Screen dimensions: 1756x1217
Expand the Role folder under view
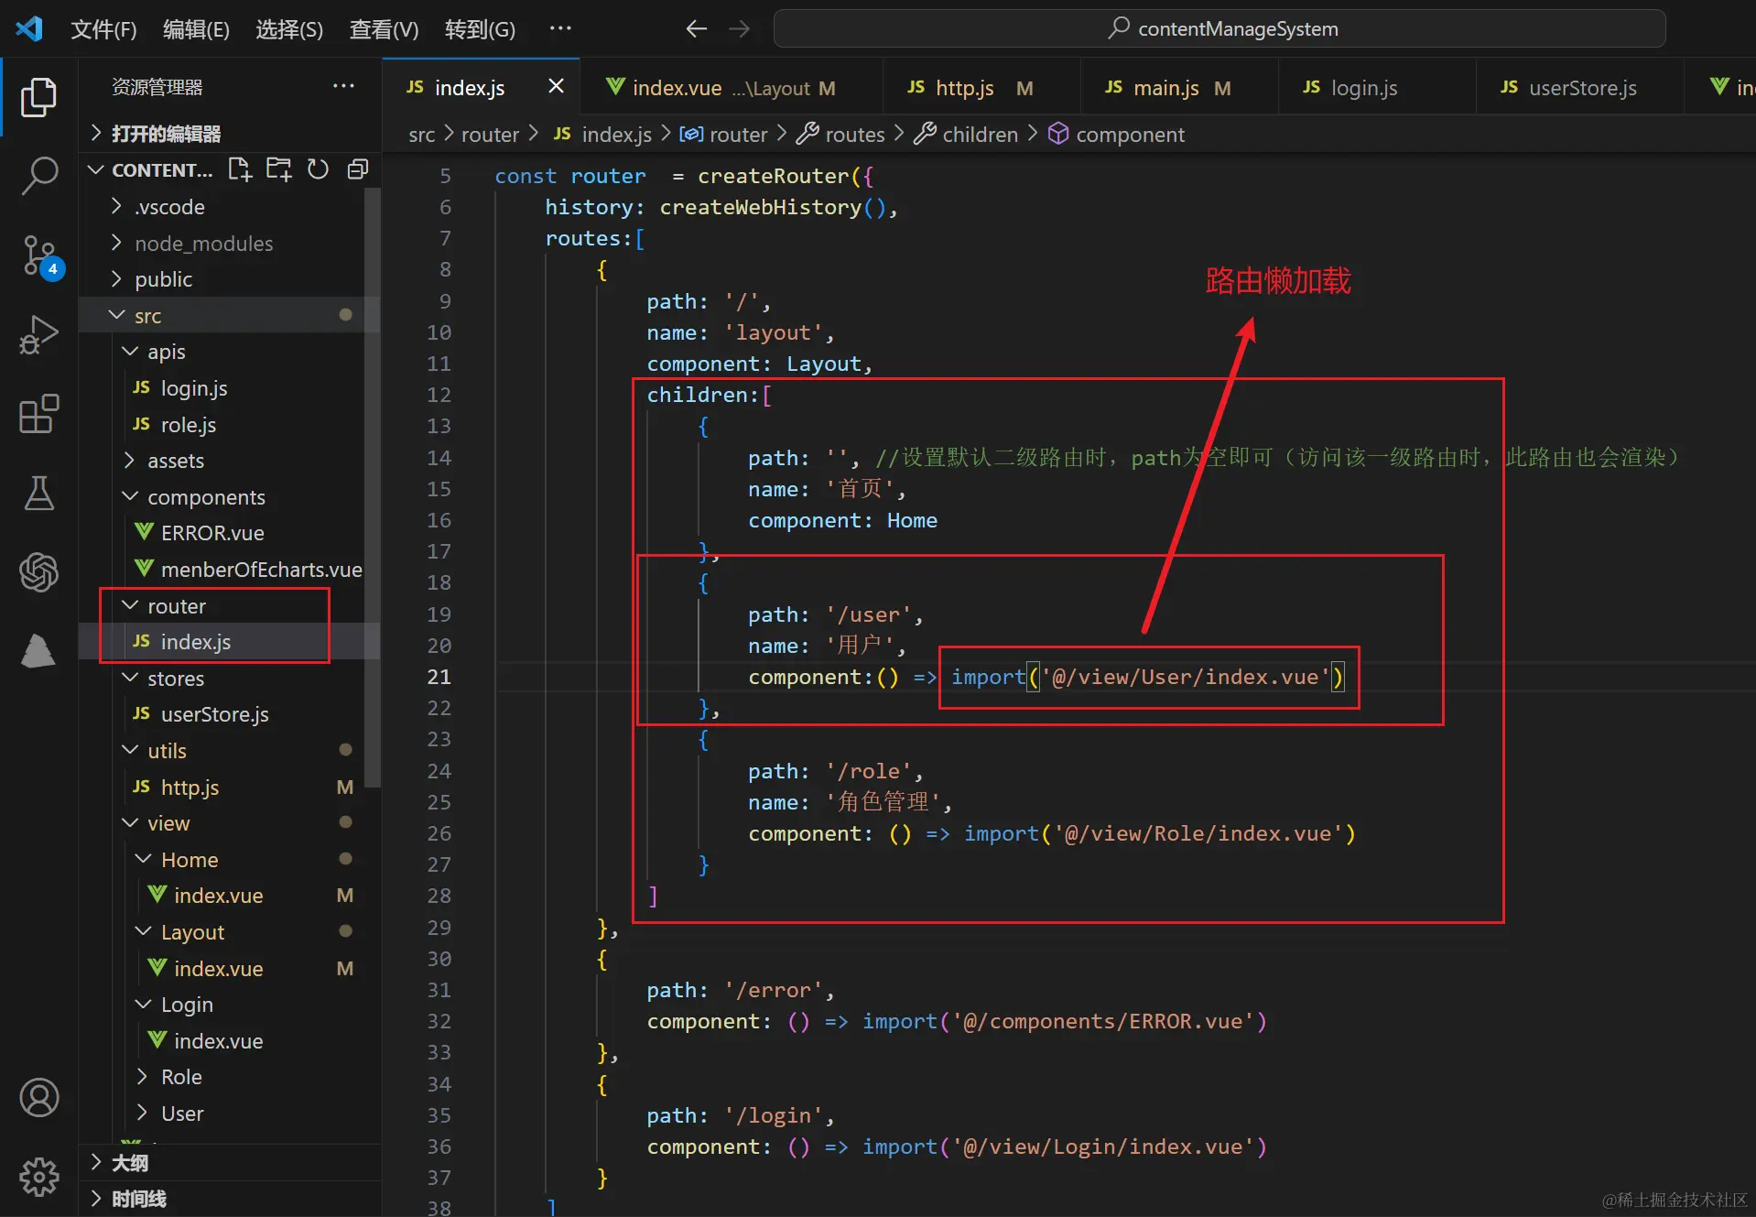181,1077
